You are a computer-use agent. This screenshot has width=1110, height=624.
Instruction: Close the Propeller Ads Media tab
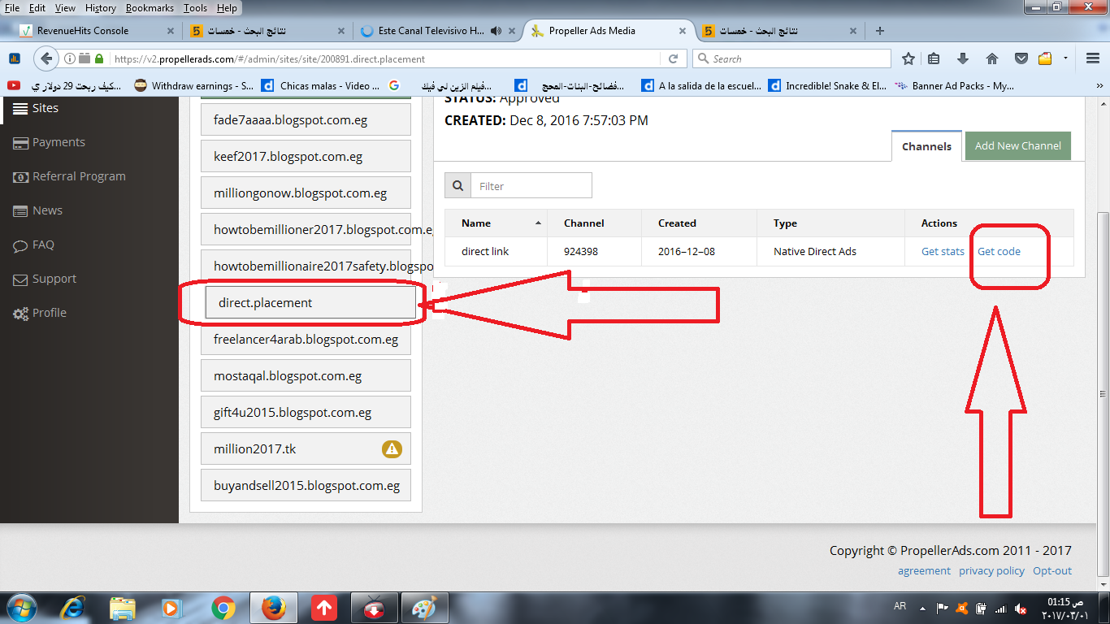coord(683,31)
